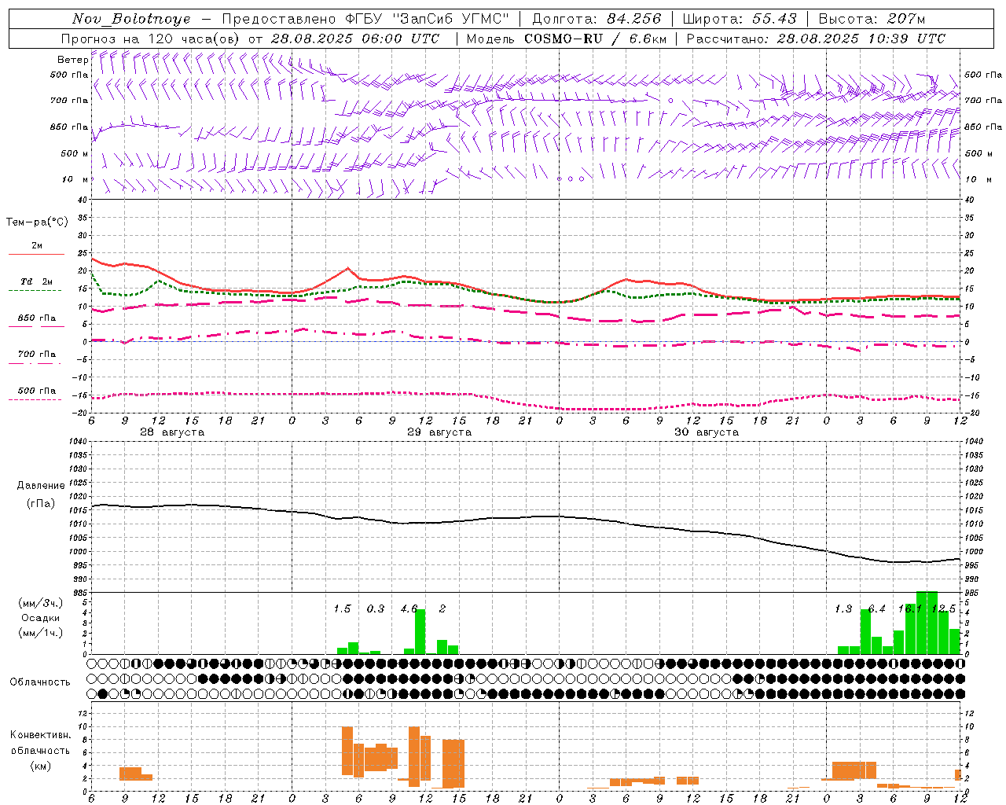Viewport: 1006px width, 805px height.
Task: Click the forecast header Прогноз на 120 часа(ов)
Action: point(151,39)
